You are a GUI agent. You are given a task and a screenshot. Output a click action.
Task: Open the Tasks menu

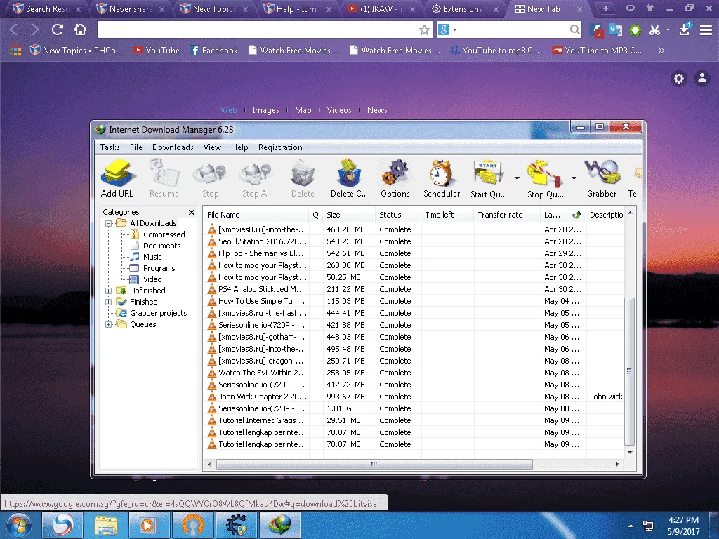110,147
